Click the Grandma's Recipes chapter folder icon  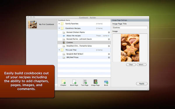62,28
